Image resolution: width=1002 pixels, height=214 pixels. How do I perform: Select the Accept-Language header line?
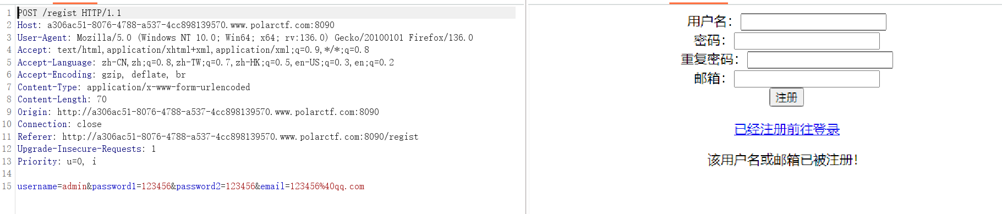(205, 62)
